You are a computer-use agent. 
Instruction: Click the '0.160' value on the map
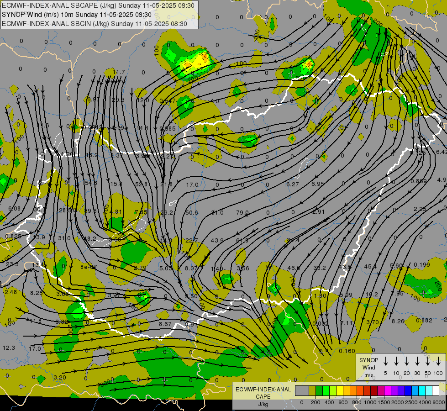tap(347, 351)
